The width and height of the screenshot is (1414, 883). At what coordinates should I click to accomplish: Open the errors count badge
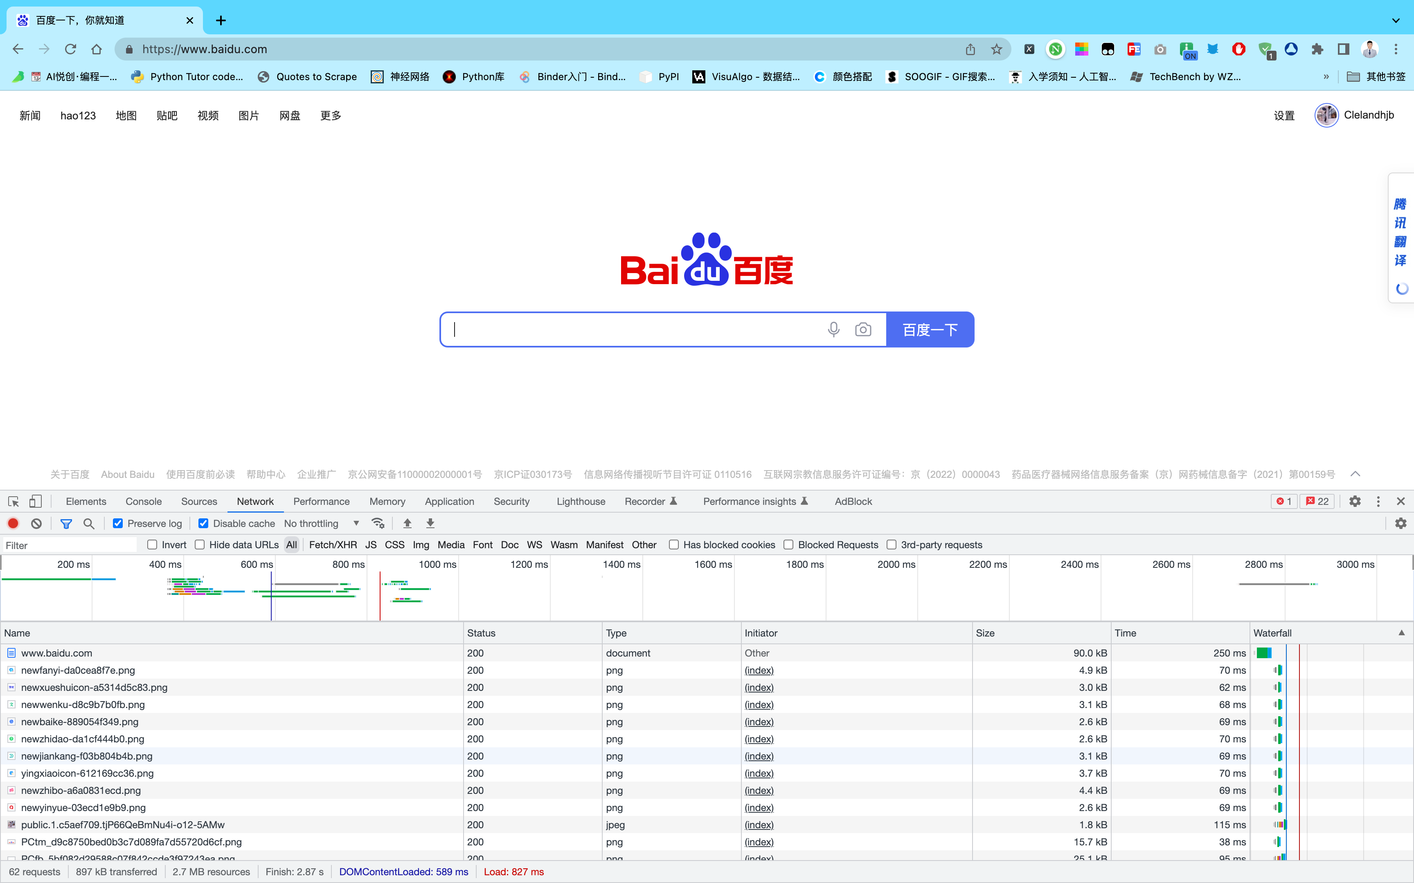[x=1284, y=501]
